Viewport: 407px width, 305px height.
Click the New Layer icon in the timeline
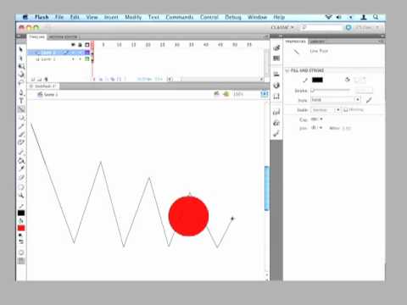[33, 80]
